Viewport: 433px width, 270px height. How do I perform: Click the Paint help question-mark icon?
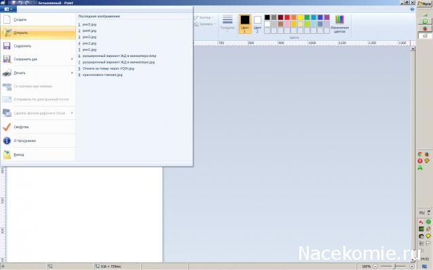tap(412, 9)
